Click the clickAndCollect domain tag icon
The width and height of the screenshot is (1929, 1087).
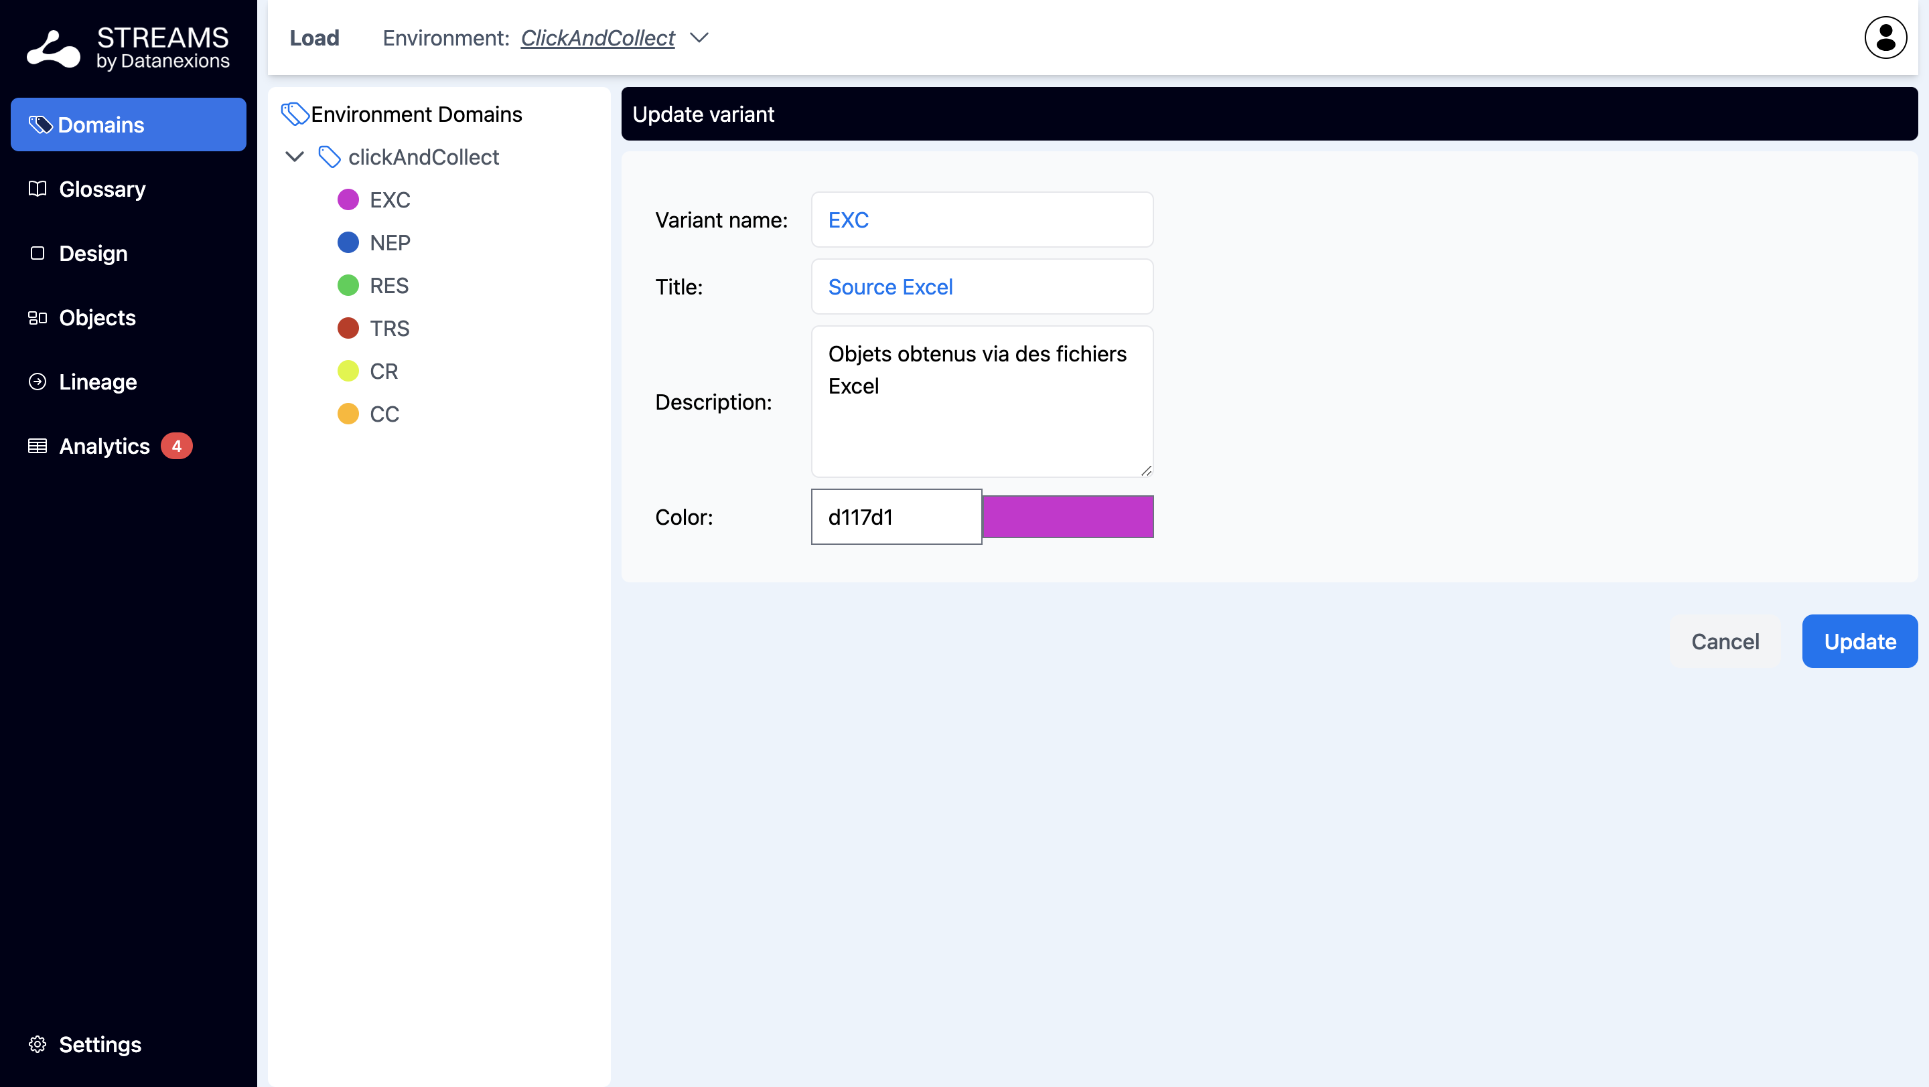[x=329, y=157]
